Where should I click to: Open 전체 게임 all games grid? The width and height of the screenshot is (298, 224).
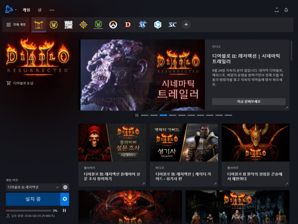click(x=16, y=25)
